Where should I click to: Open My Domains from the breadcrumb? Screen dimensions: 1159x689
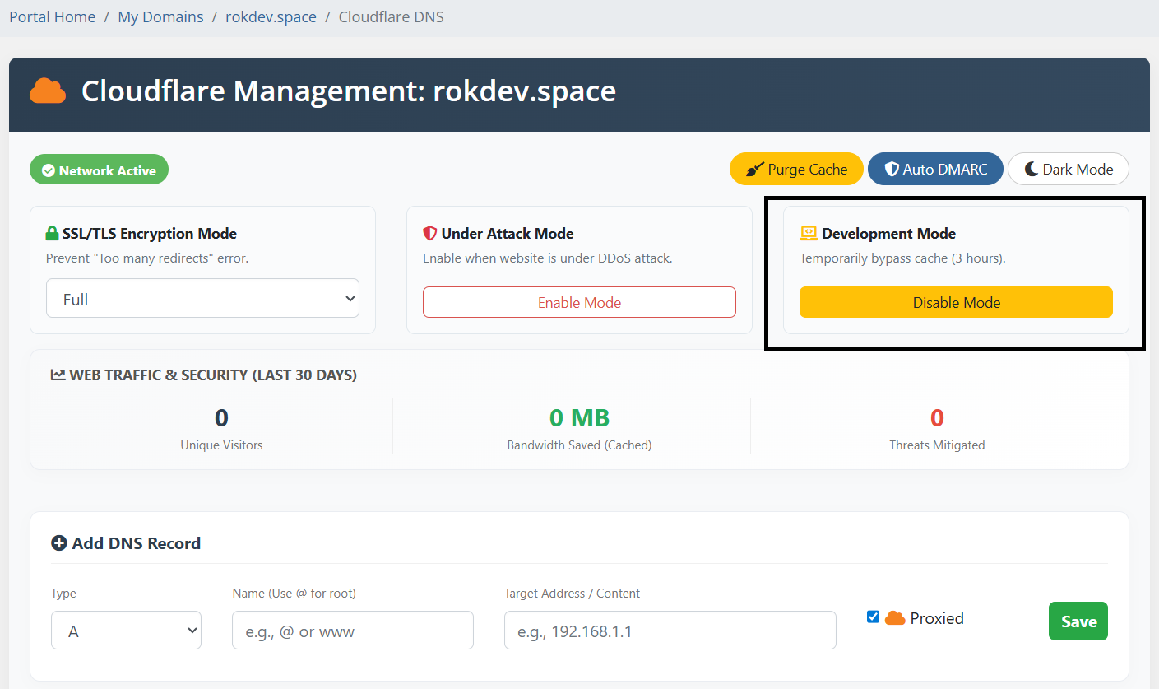click(160, 16)
